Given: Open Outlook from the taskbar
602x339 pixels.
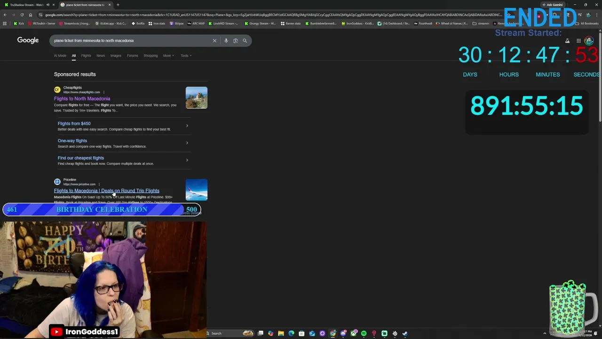Looking at the screenshot, I should click(x=312, y=333).
